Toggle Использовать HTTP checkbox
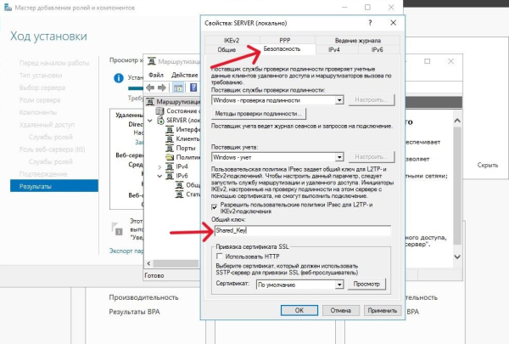Screen dimensions: 509x344 (x=220, y=257)
